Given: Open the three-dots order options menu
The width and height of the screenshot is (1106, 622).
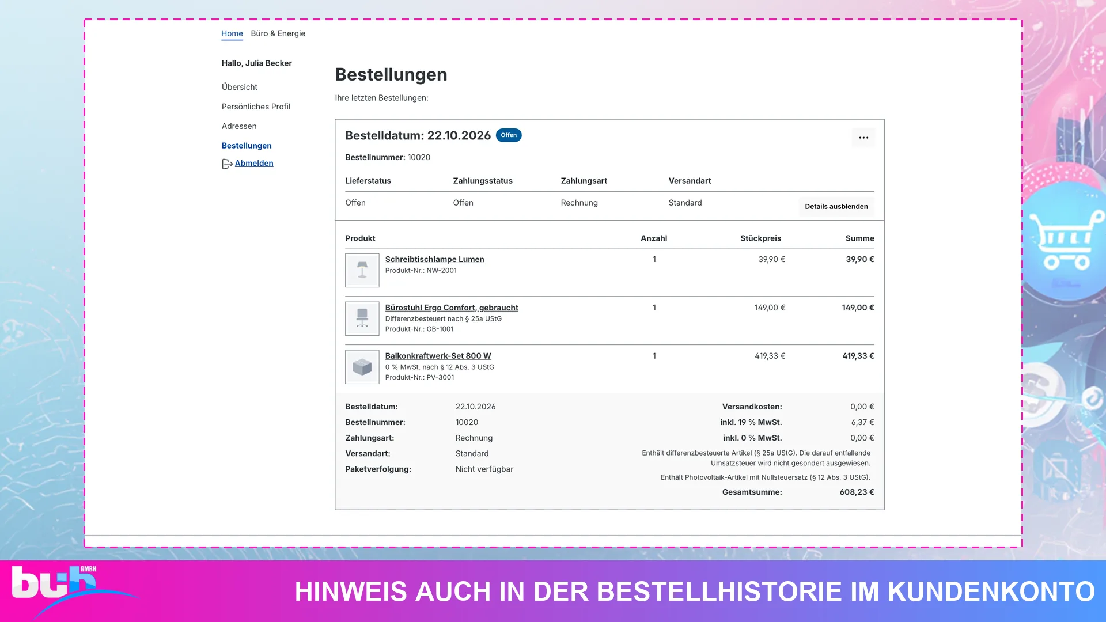Looking at the screenshot, I should click(863, 138).
